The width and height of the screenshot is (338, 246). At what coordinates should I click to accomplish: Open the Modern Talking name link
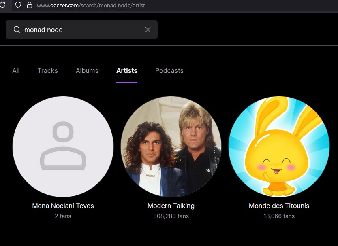[171, 206]
